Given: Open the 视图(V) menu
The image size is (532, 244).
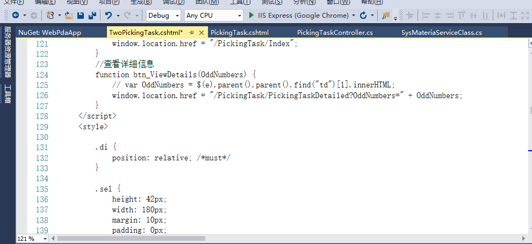Looking at the screenshot, I should [77, 2].
